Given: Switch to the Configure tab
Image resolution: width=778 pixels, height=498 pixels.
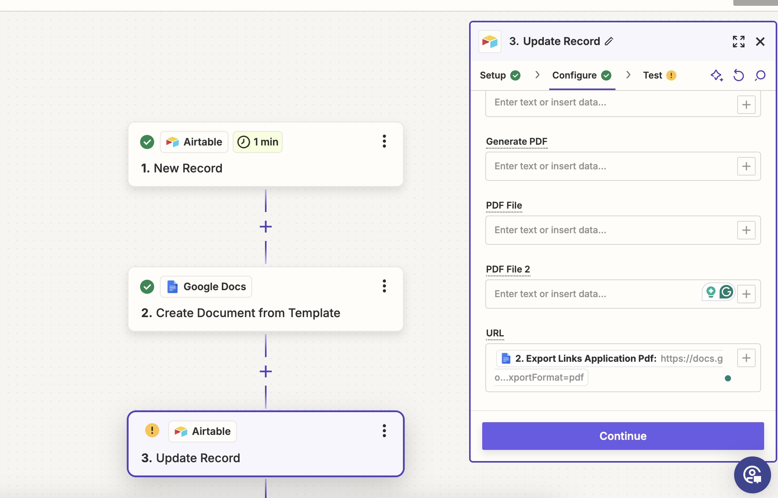Looking at the screenshot, I should pos(582,75).
